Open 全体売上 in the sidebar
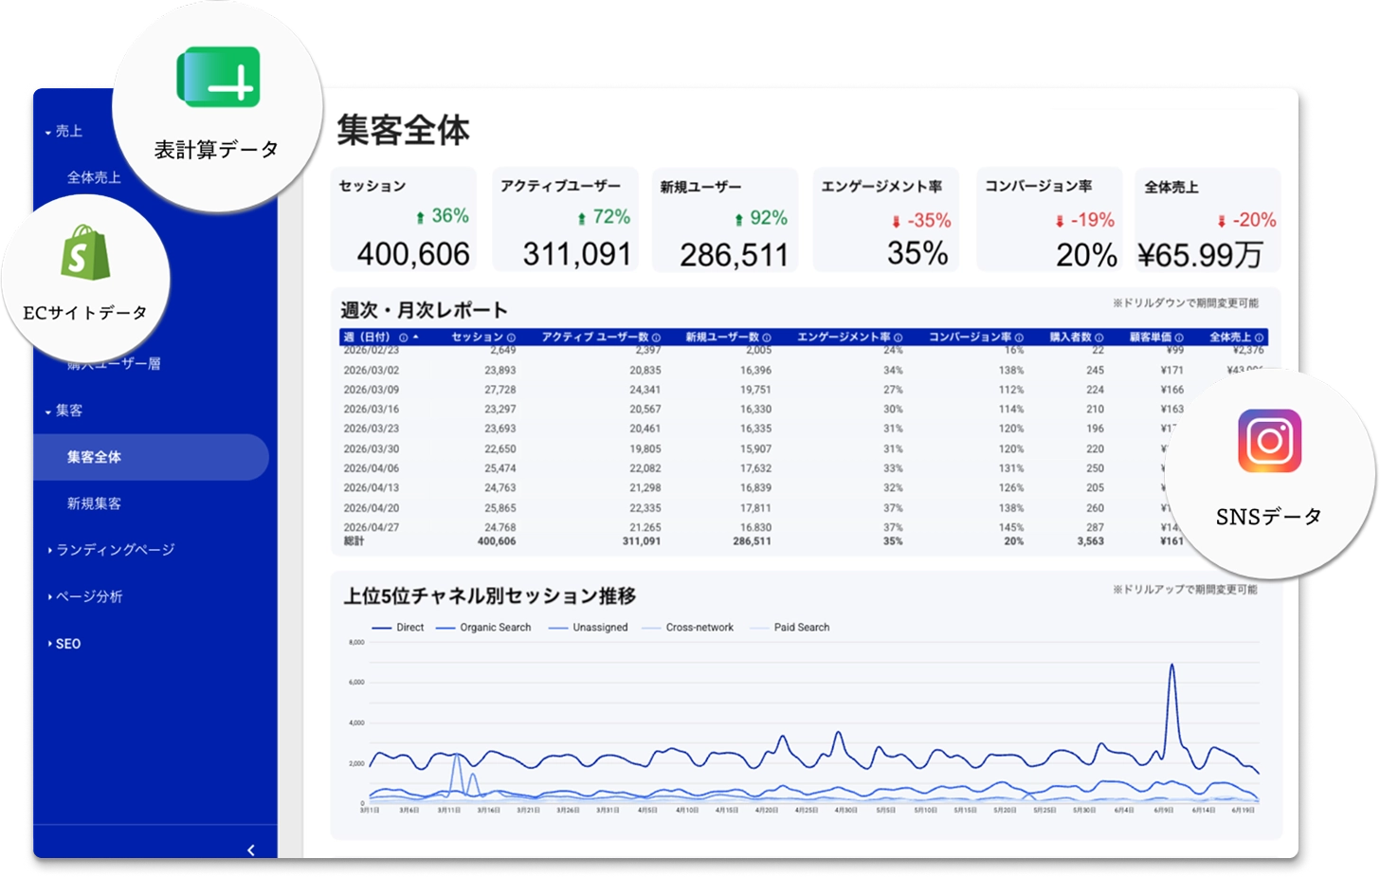This screenshot has height=877, width=1380. point(94,177)
